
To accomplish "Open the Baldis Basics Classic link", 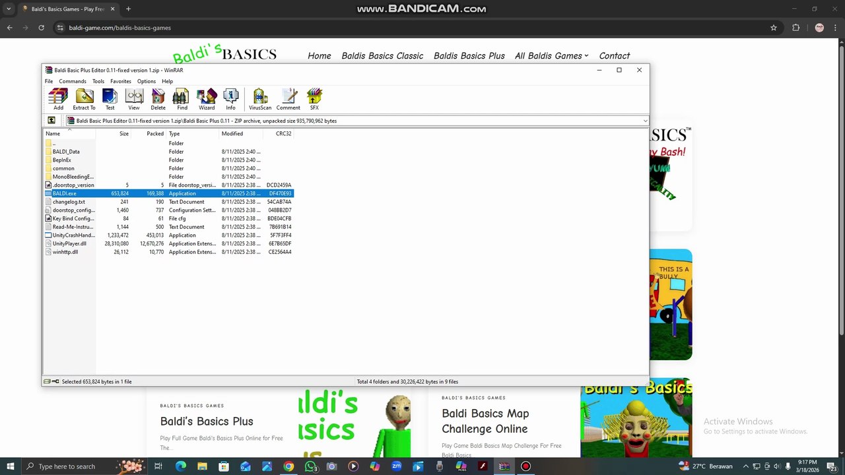I will point(382,56).
